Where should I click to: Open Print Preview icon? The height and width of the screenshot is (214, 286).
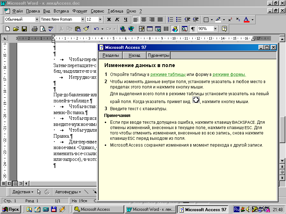tap(43, 29)
